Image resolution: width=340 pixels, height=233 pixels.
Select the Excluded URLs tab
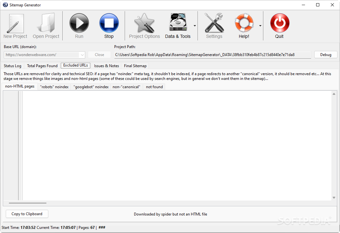75,65
